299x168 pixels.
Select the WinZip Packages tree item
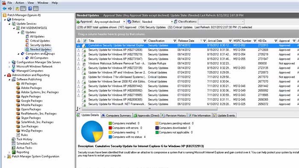point(32,131)
